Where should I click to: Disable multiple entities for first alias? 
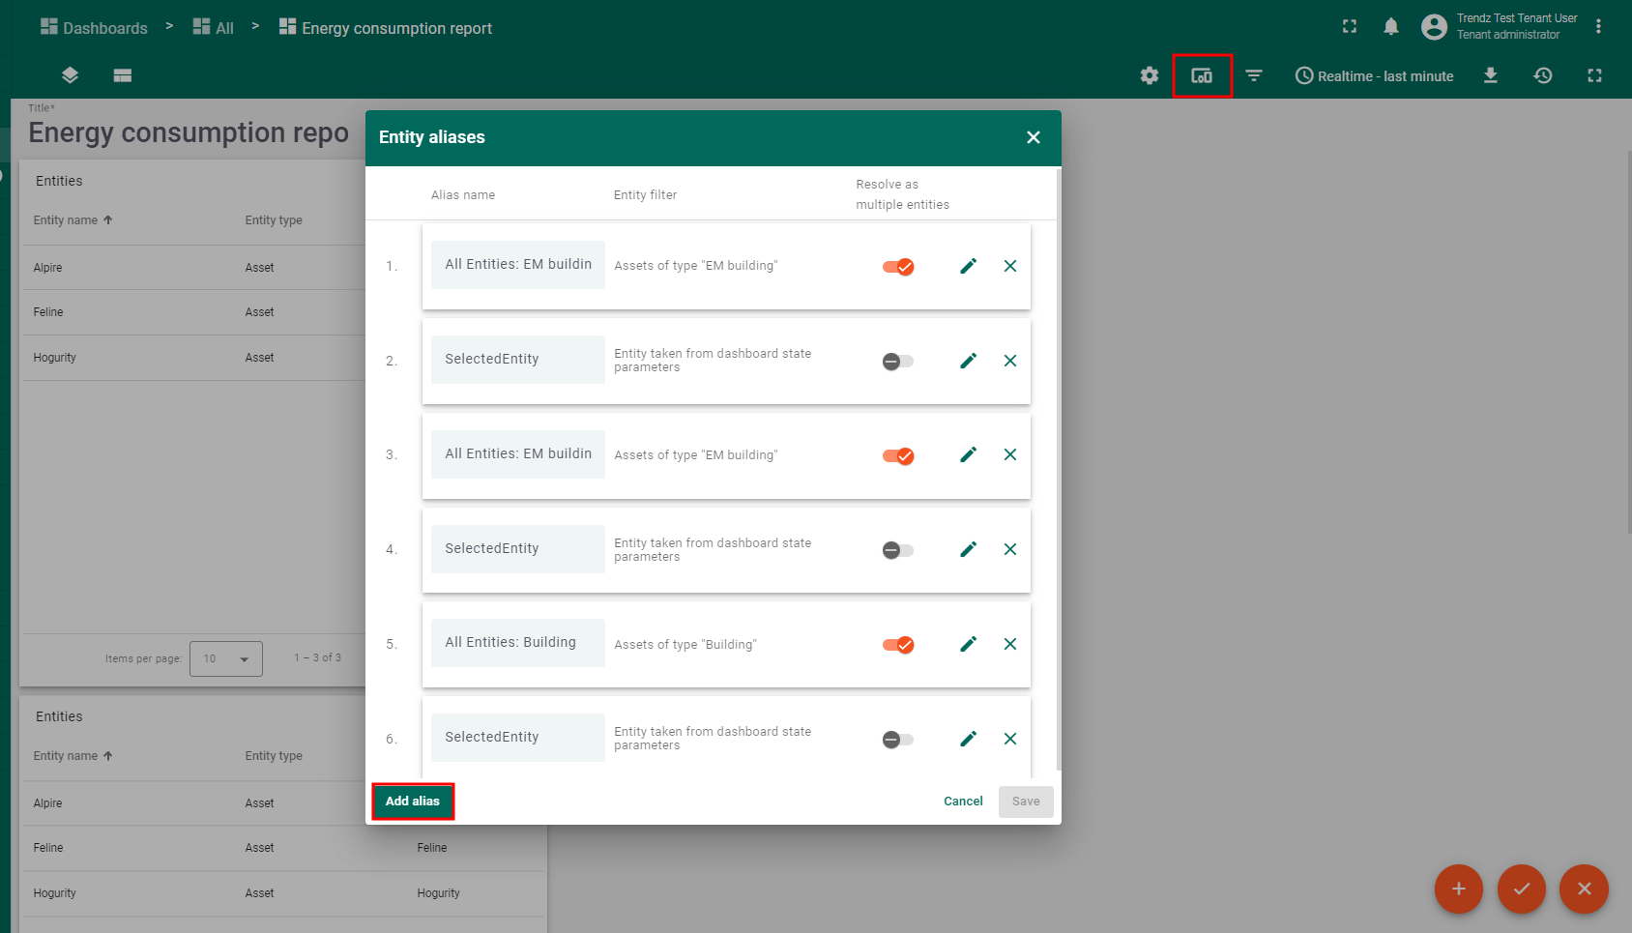897,267
